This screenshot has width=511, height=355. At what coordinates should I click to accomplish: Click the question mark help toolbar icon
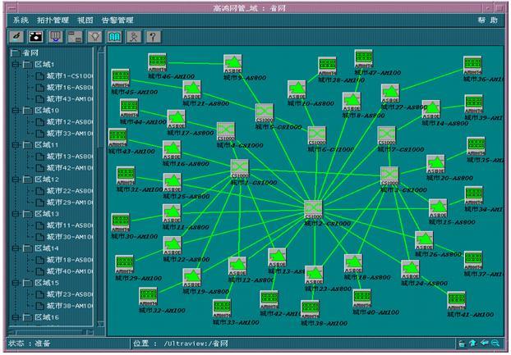(153, 37)
